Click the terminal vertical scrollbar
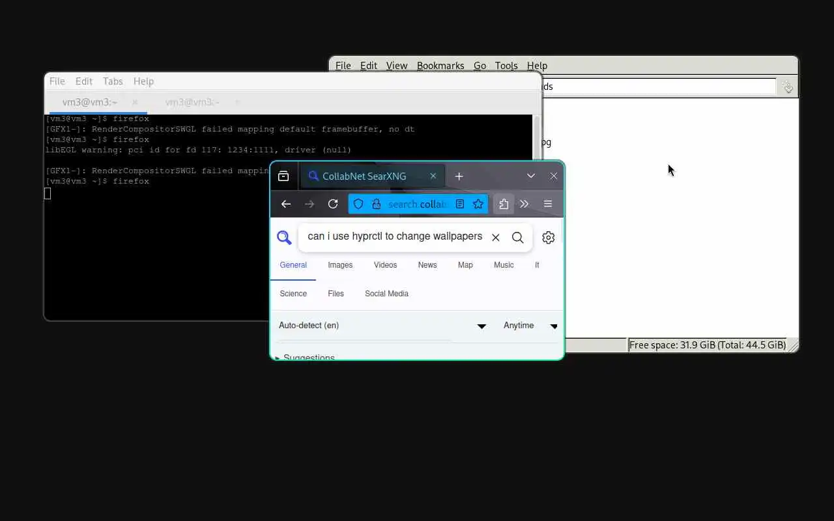 537,137
